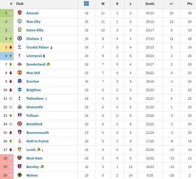196x179 pixels.
Task: Click the Tottenham club crest
Action: pyautogui.click(x=20, y=98)
